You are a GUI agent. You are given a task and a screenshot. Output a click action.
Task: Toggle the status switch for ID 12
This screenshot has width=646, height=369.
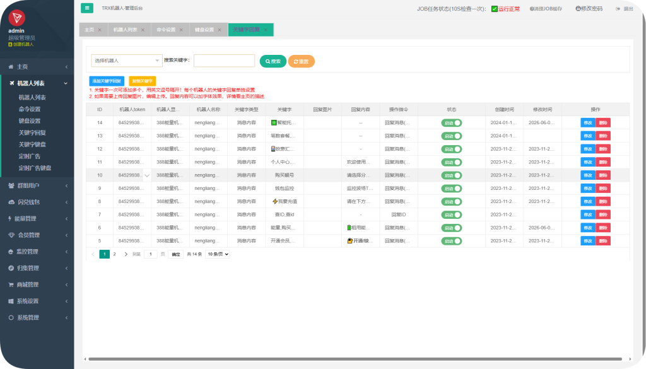pyautogui.click(x=452, y=149)
